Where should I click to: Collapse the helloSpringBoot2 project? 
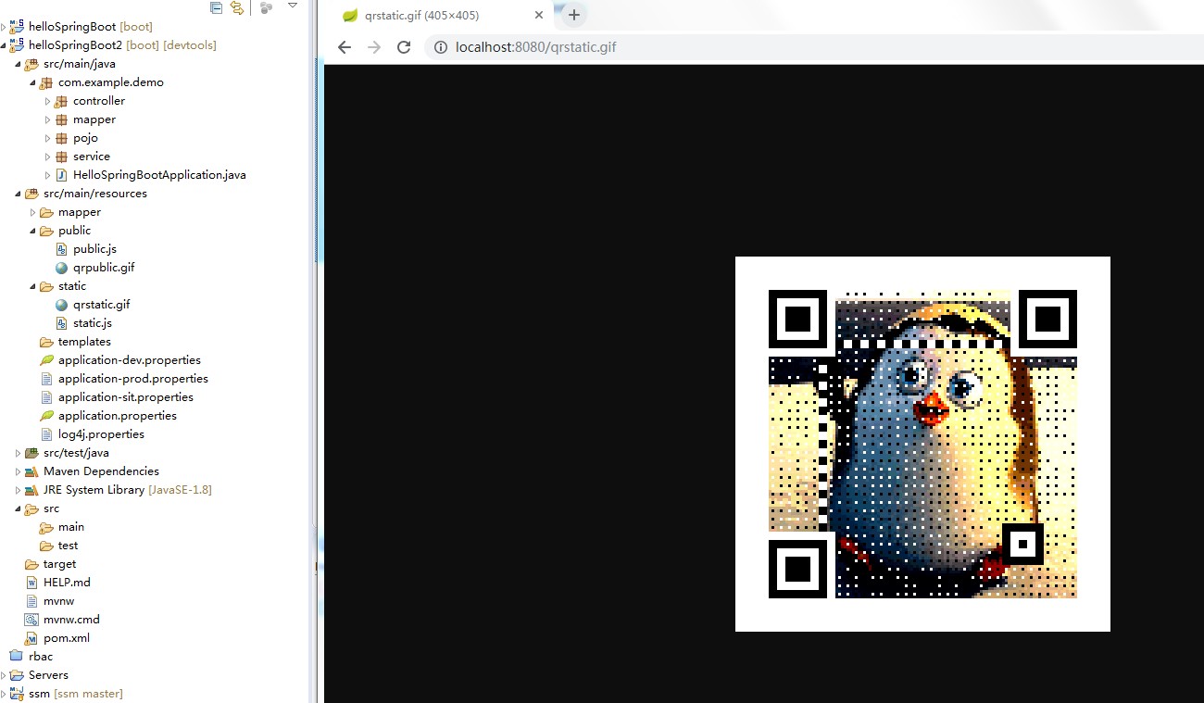[4, 45]
